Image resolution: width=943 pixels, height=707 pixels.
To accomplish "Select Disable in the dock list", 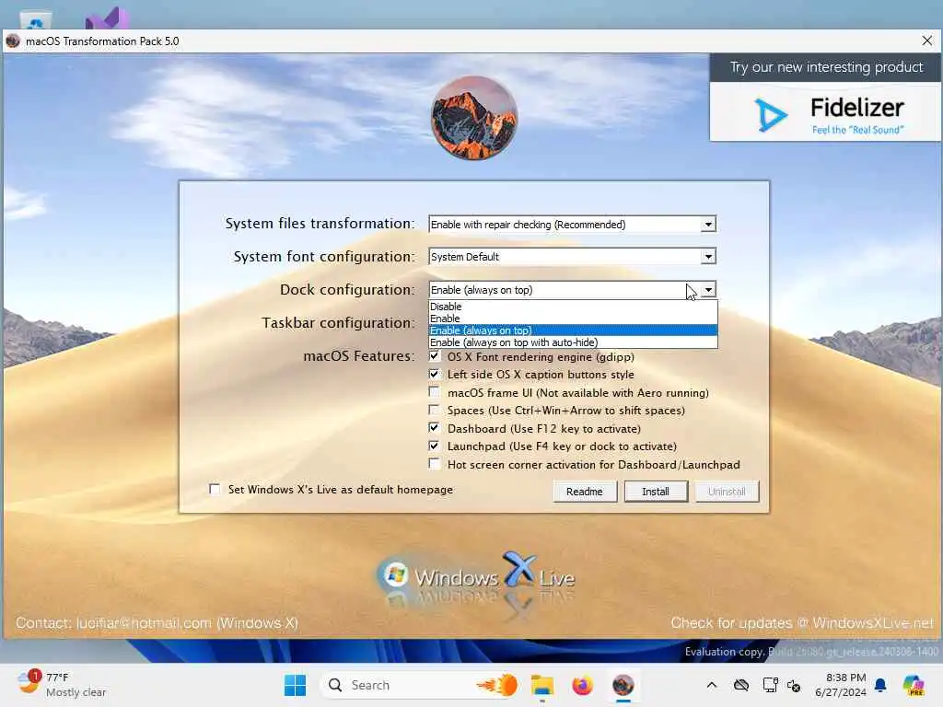I will tap(573, 307).
